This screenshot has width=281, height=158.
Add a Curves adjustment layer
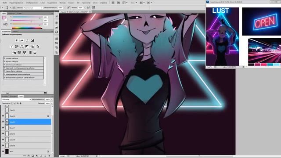pyautogui.click(x=27, y=40)
